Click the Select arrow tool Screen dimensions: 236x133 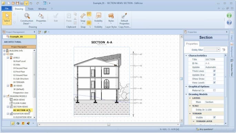point(7,18)
